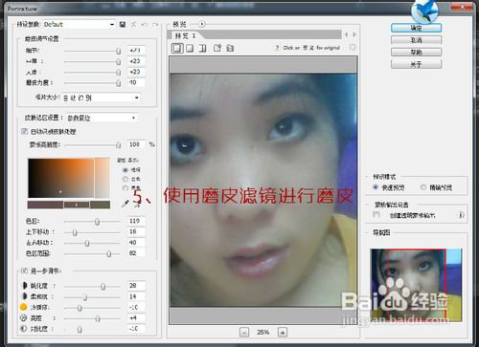Click the 色相 slider handle
The image size is (479, 347).
coord(97,222)
